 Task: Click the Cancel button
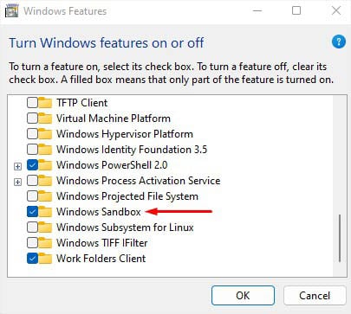[x=315, y=295]
